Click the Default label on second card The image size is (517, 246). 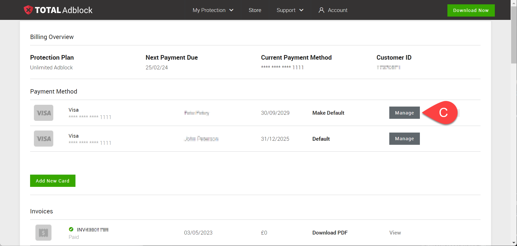pos(321,139)
